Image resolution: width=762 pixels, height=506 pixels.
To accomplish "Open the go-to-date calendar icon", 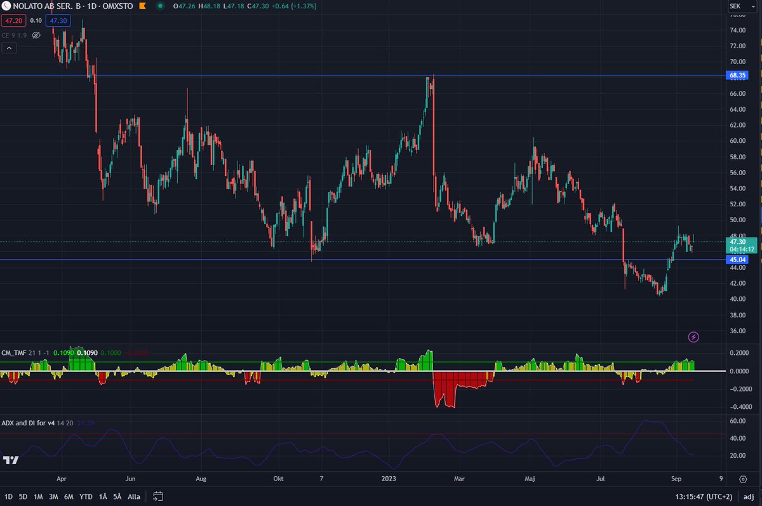I will click(158, 496).
